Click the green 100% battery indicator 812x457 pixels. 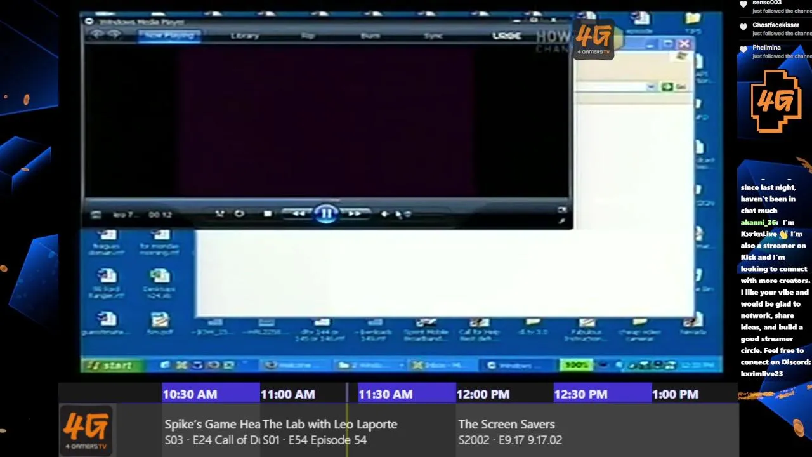[577, 365]
